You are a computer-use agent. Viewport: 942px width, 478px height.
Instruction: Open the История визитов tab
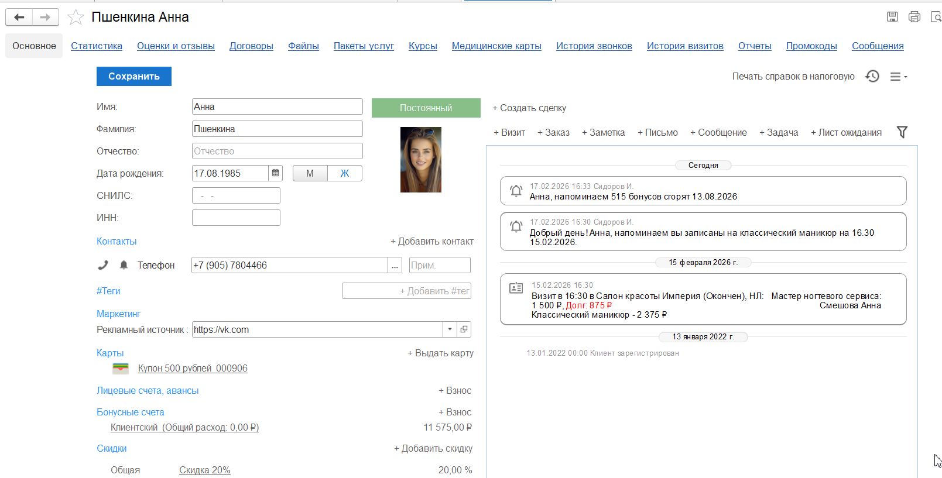684,46
